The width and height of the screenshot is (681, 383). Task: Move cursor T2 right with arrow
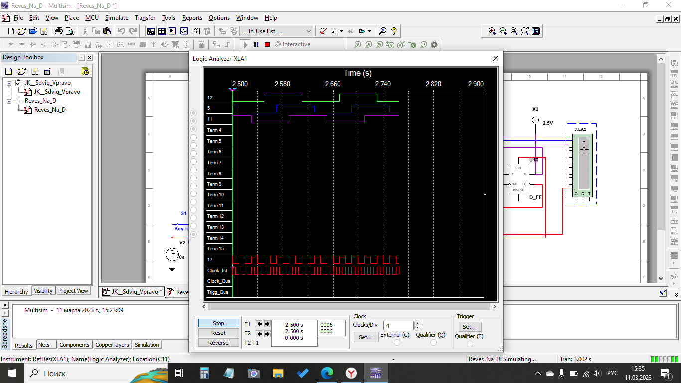pos(267,333)
